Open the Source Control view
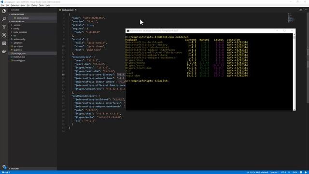 click(4, 27)
